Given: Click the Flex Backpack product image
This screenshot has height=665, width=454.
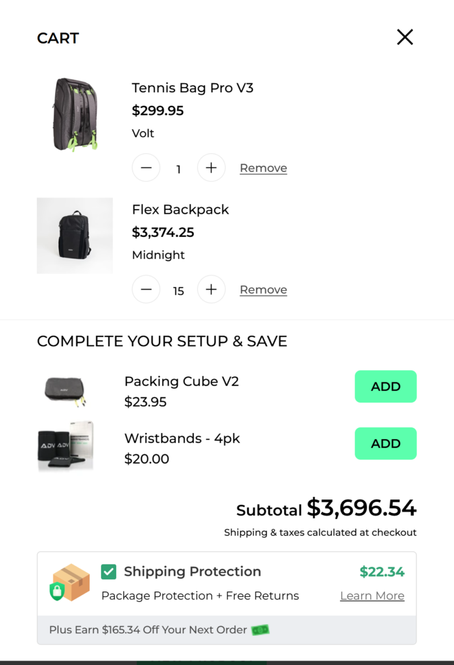Looking at the screenshot, I should [x=75, y=235].
